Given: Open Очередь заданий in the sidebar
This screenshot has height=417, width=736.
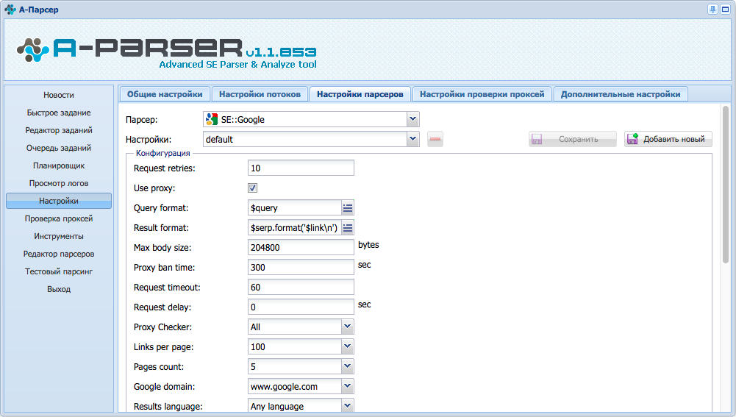Looking at the screenshot, I should [x=59, y=148].
